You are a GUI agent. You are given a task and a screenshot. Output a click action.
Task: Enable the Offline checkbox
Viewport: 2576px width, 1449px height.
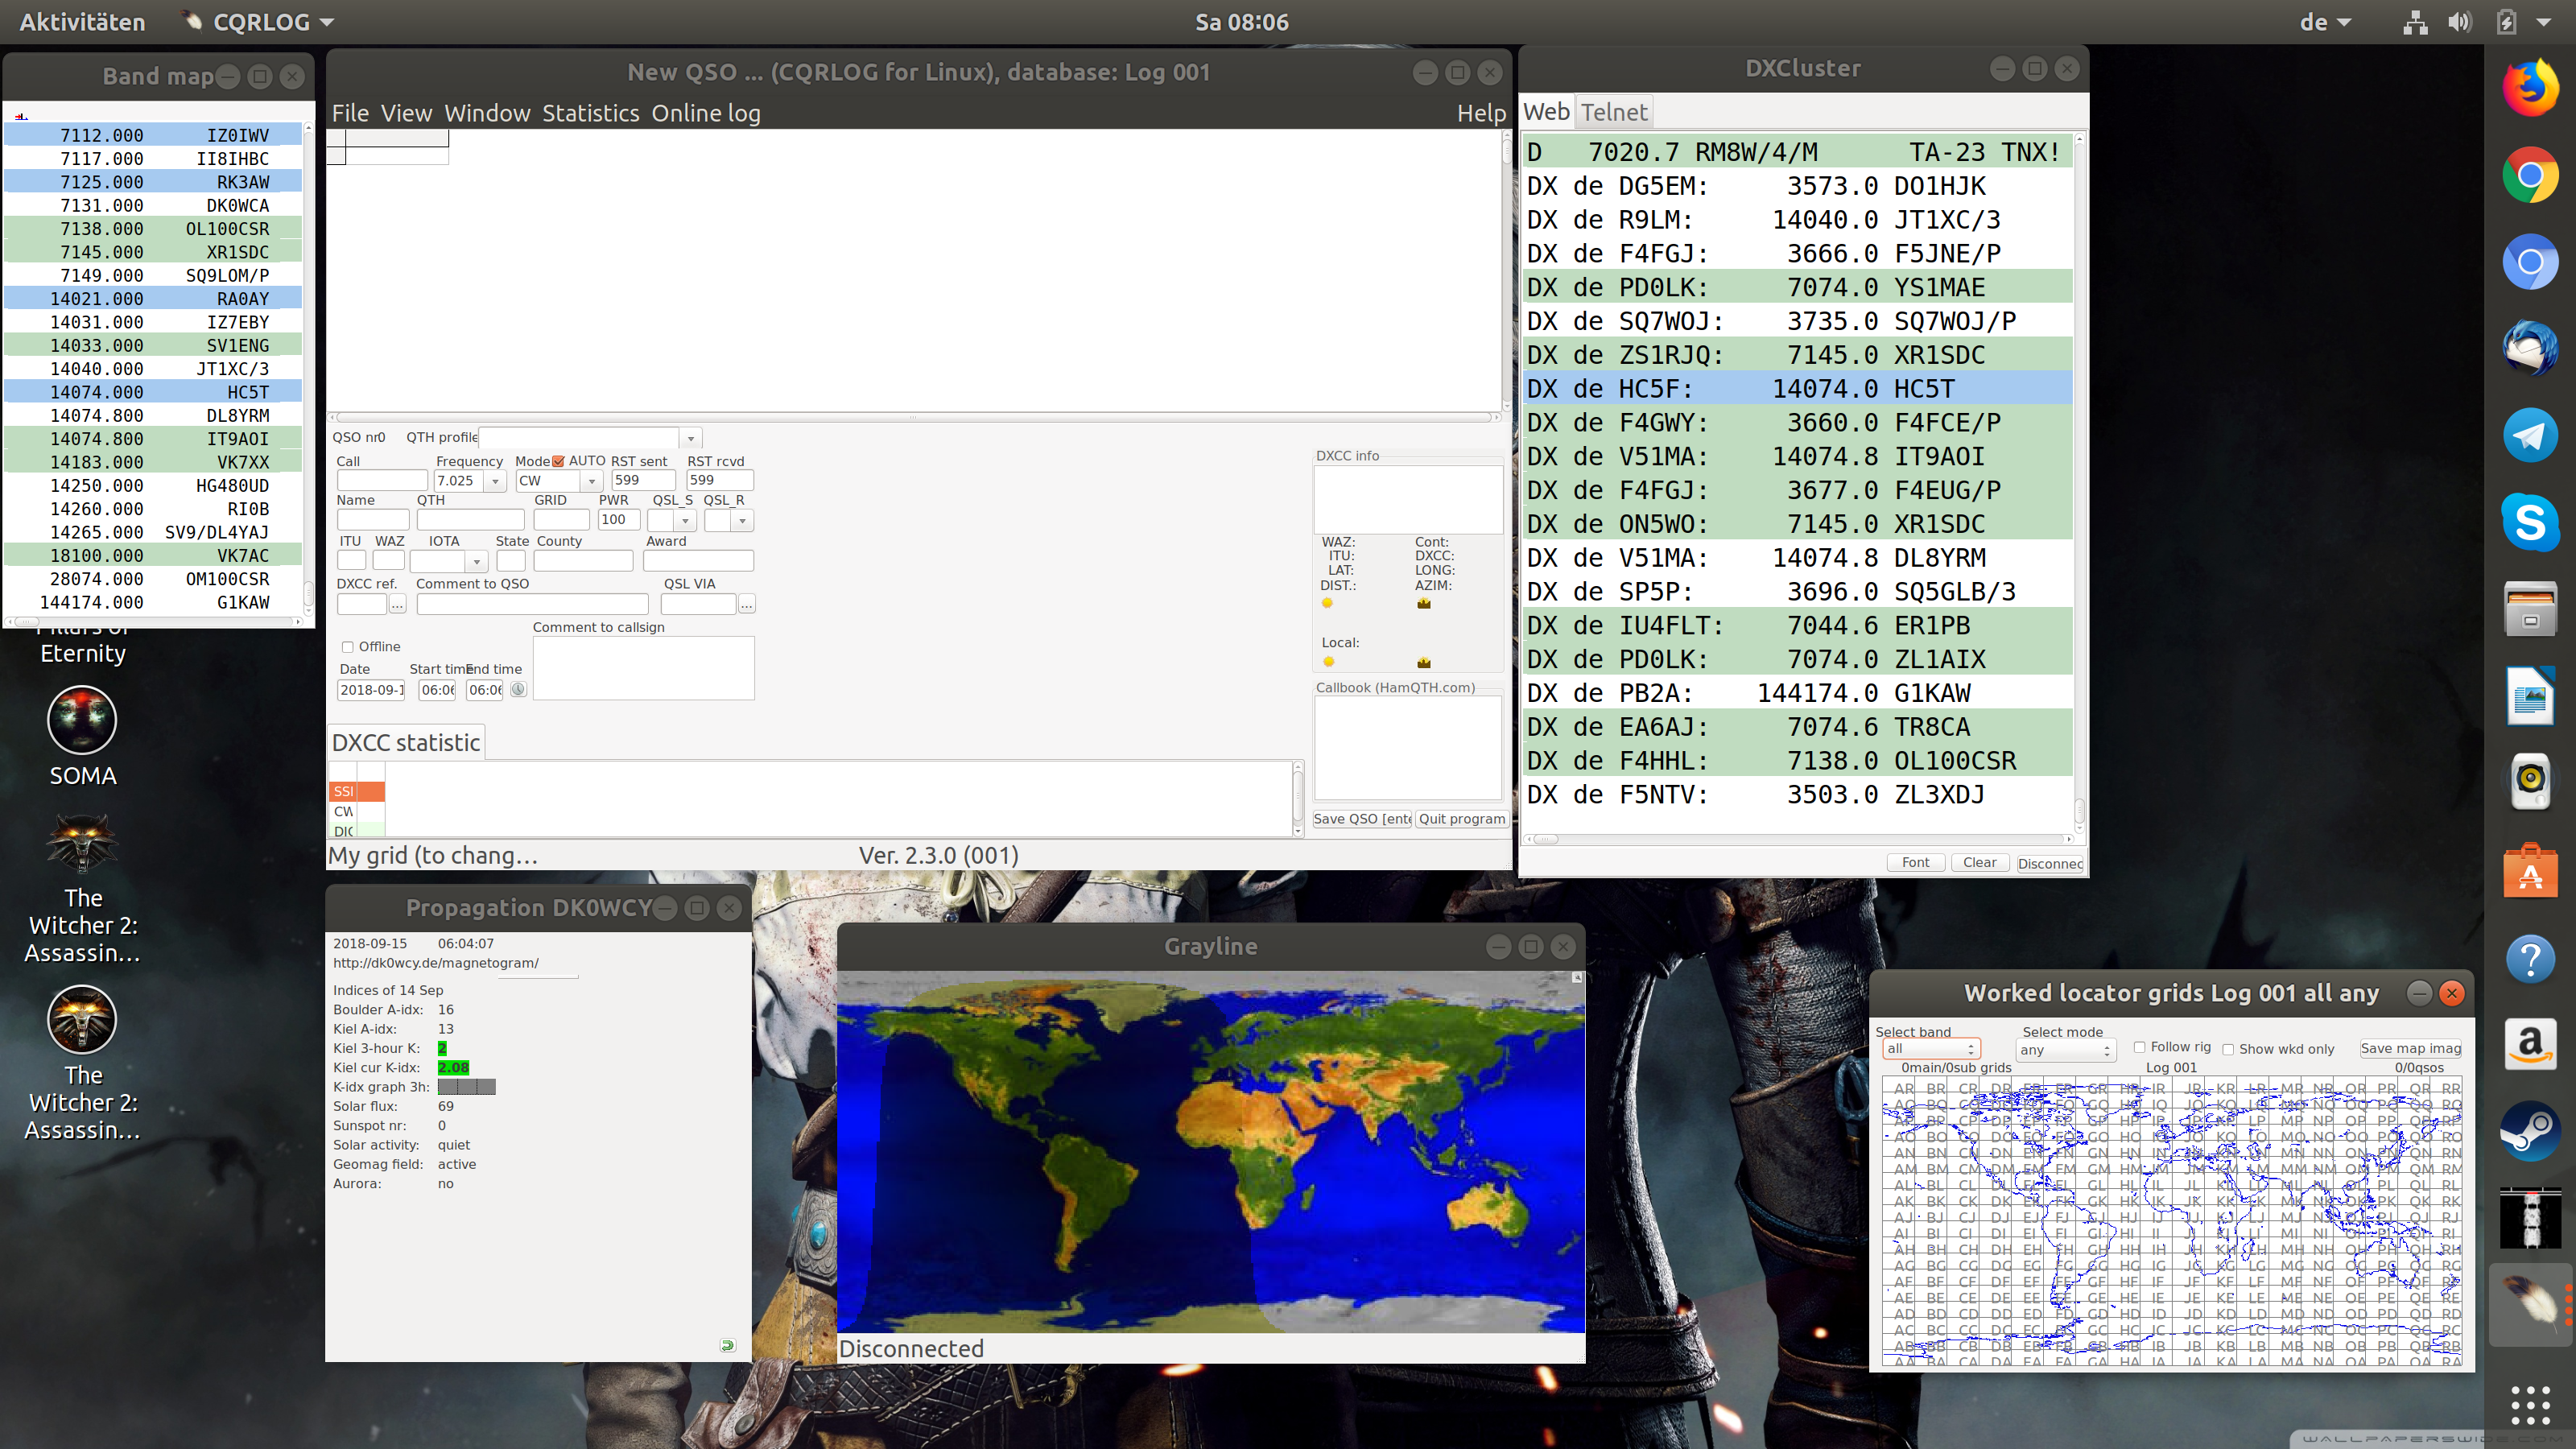coord(347,647)
